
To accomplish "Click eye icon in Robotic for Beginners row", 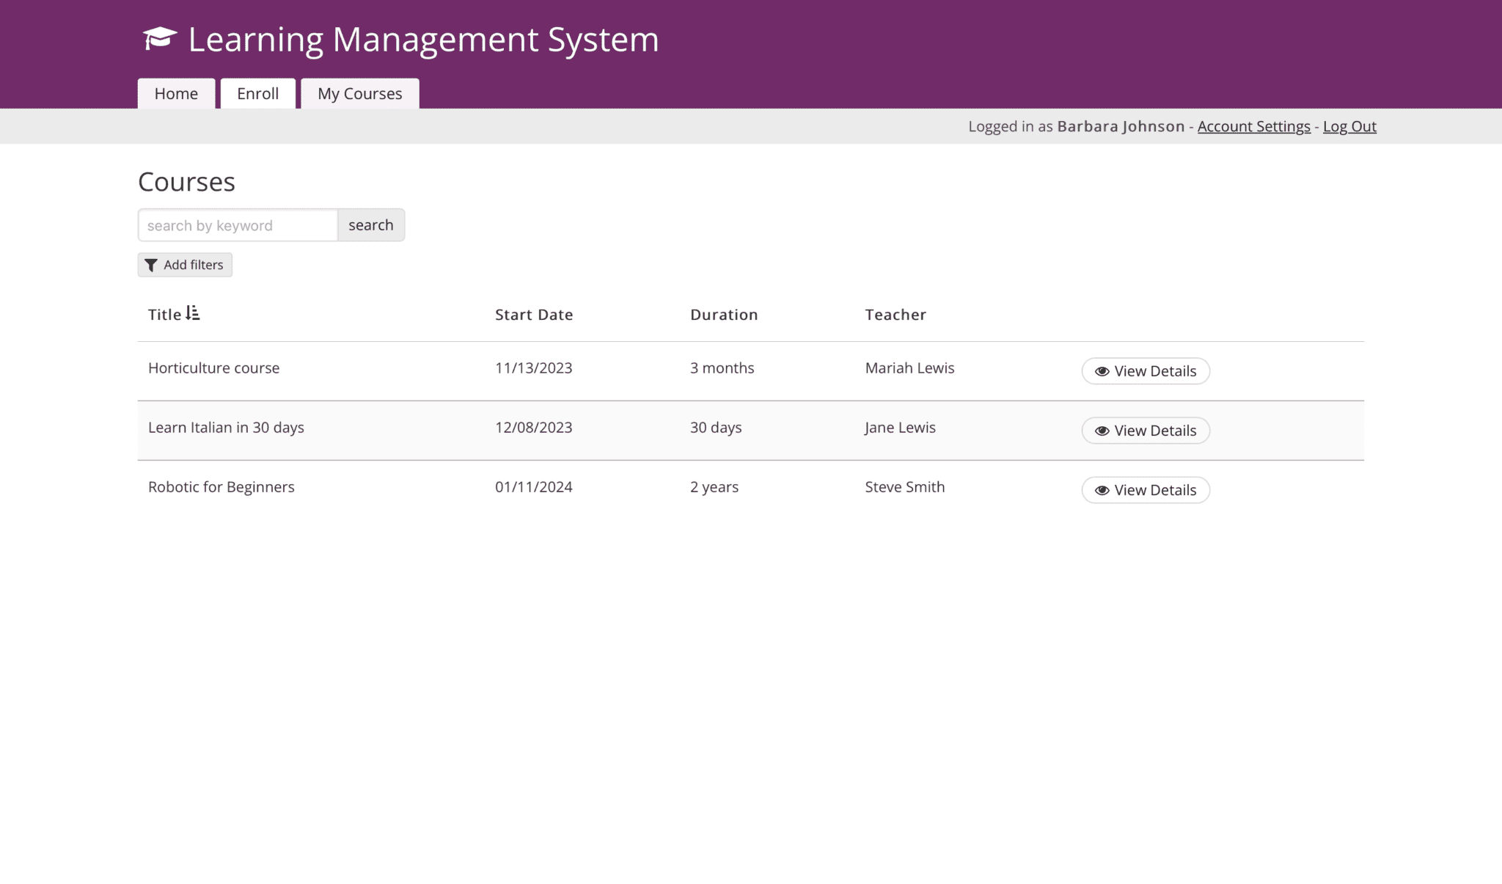I will coord(1102,490).
